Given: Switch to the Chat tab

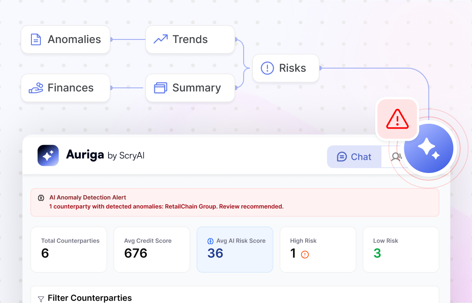Looking at the screenshot, I should click(354, 156).
